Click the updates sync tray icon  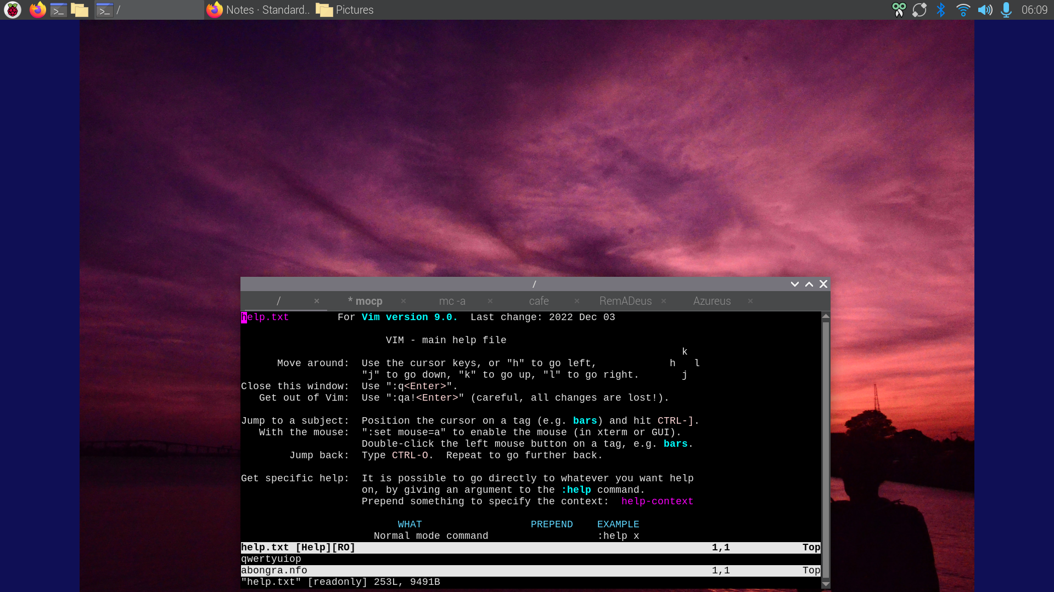click(x=920, y=10)
